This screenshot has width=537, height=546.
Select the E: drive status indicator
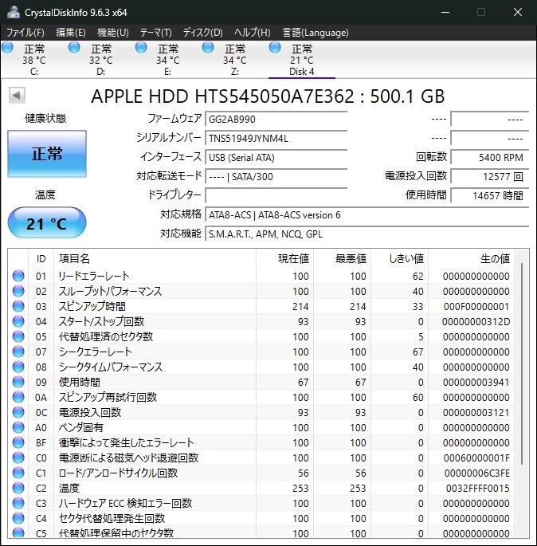tap(141, 48)
